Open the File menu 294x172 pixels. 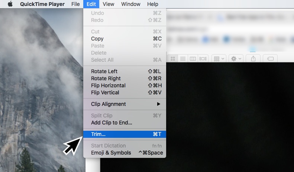coord(75,4)
